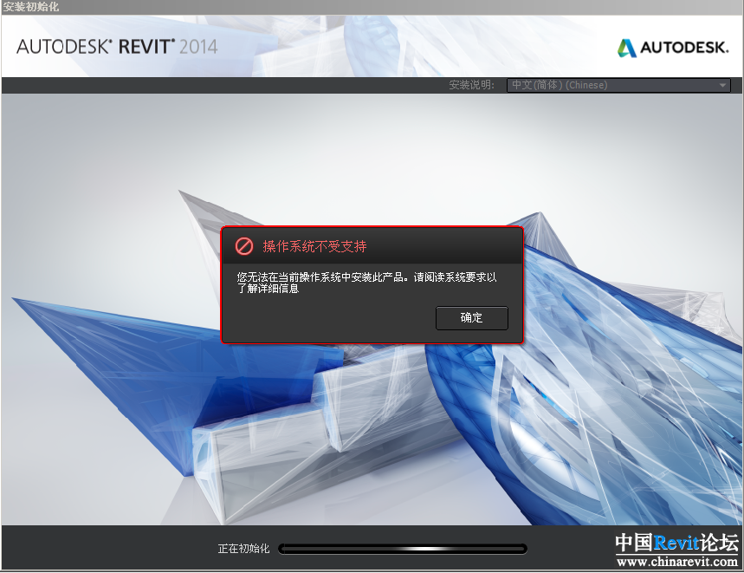744x573 pixels.
Task: Click the 正在初始化 status label
Action: point(243,549)
